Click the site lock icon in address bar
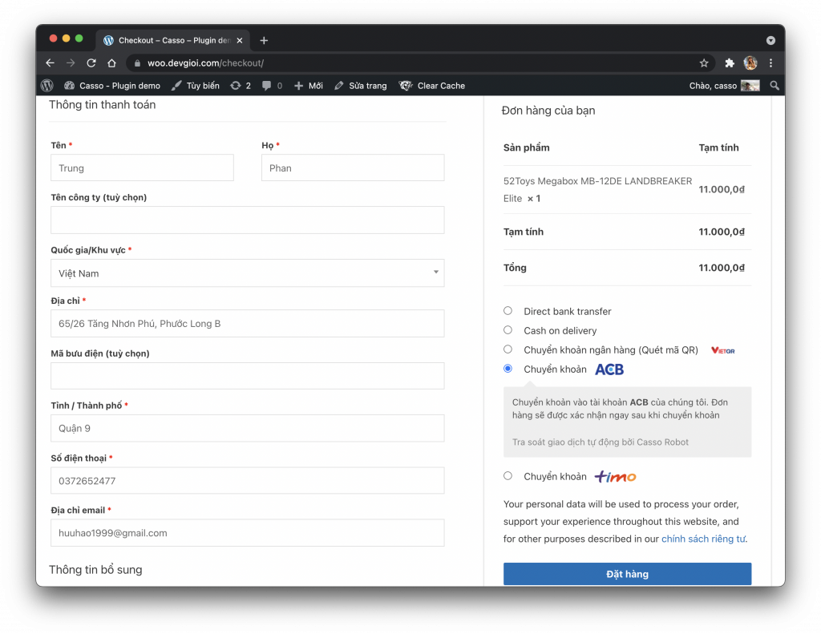Viewport: 821px width, 634px height. tap(137, 63)
